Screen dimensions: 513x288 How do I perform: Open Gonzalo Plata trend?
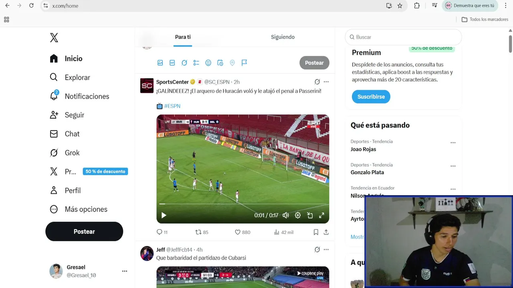coord(367,172)
